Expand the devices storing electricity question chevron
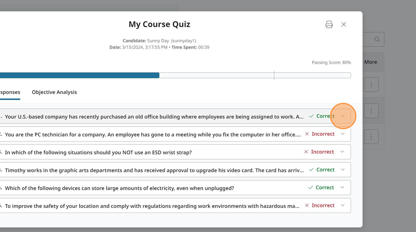This screenshot has height=232, width=416. 342,188
